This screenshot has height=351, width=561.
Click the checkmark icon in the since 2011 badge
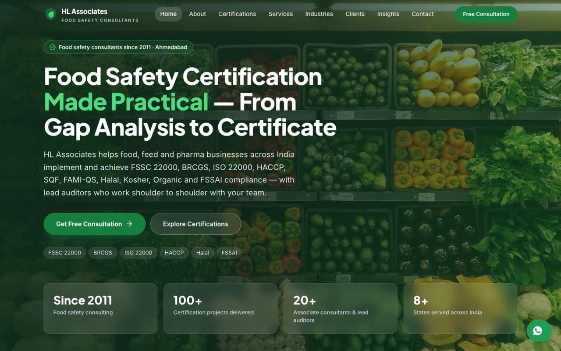point(53,47)
